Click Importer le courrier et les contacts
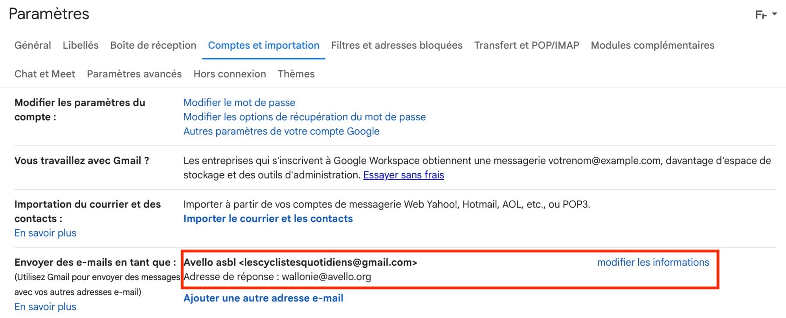Screen dimensions: 786x318 tap(268, 219)
